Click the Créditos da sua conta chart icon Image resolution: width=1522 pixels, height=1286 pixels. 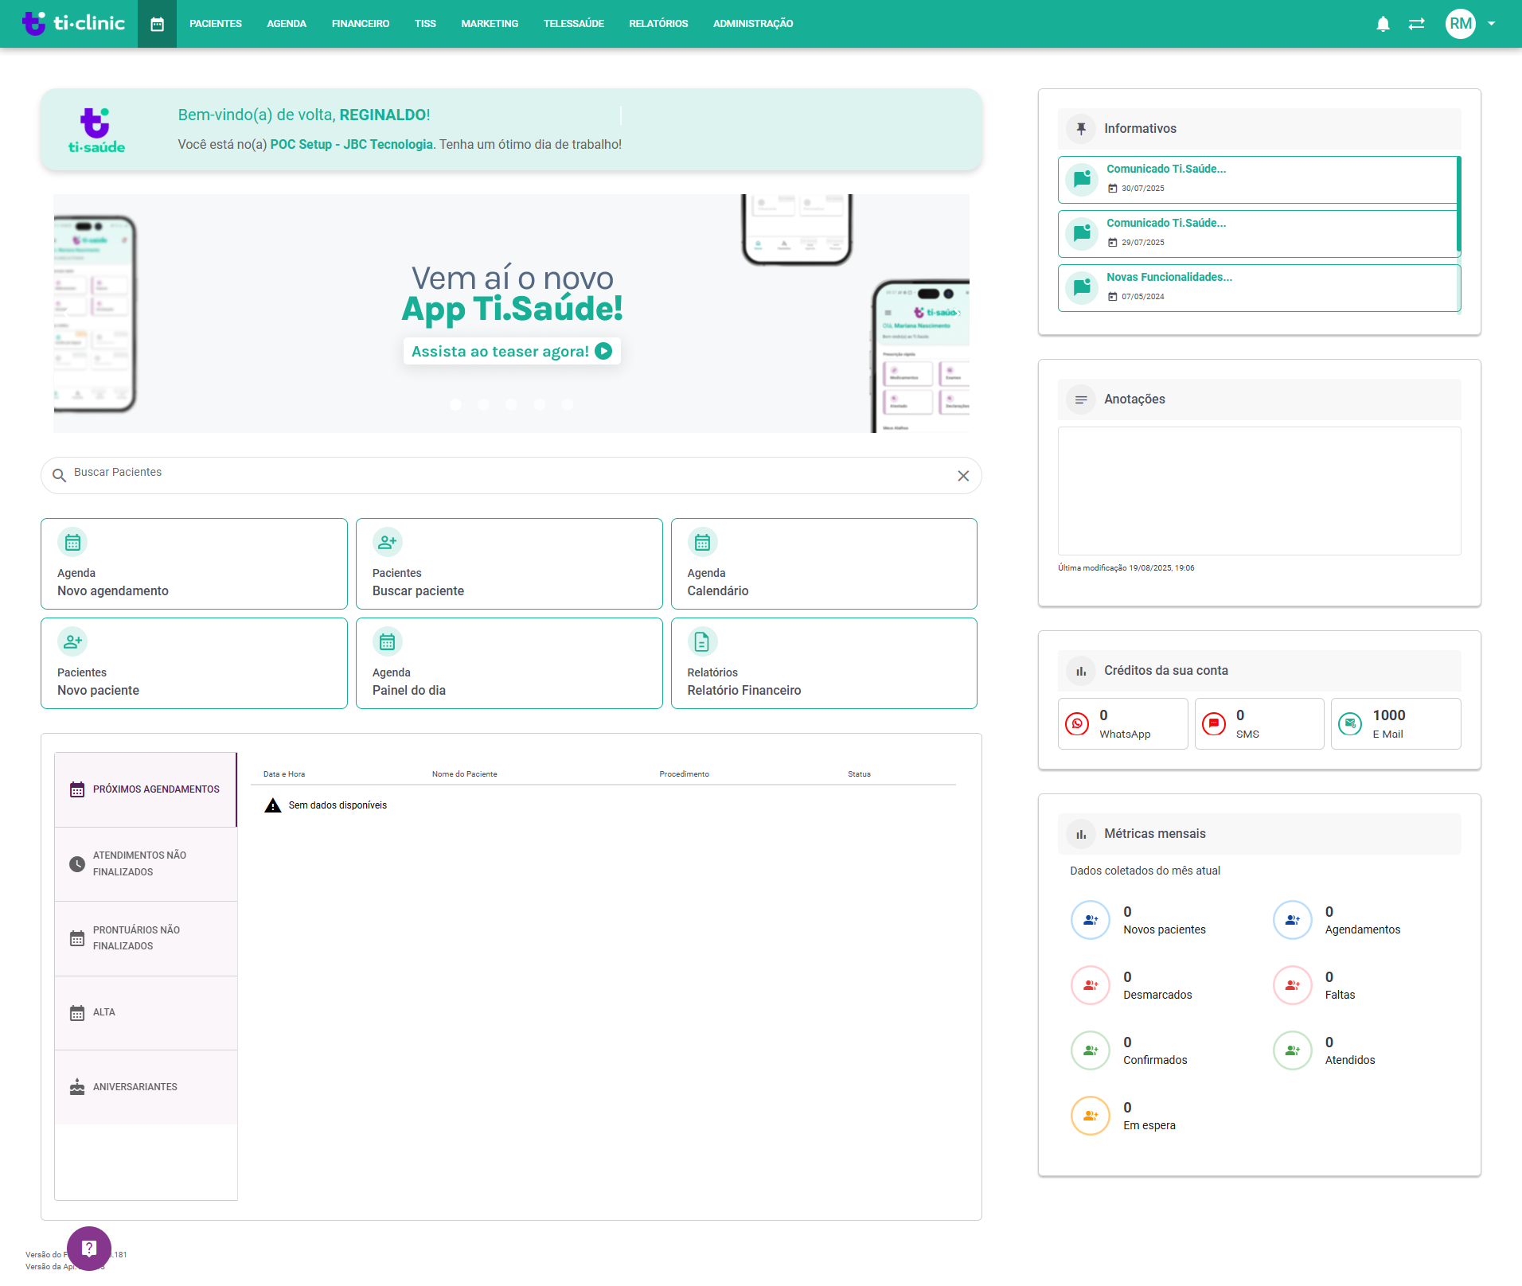pyautogui.click(x=1081, y=671)
